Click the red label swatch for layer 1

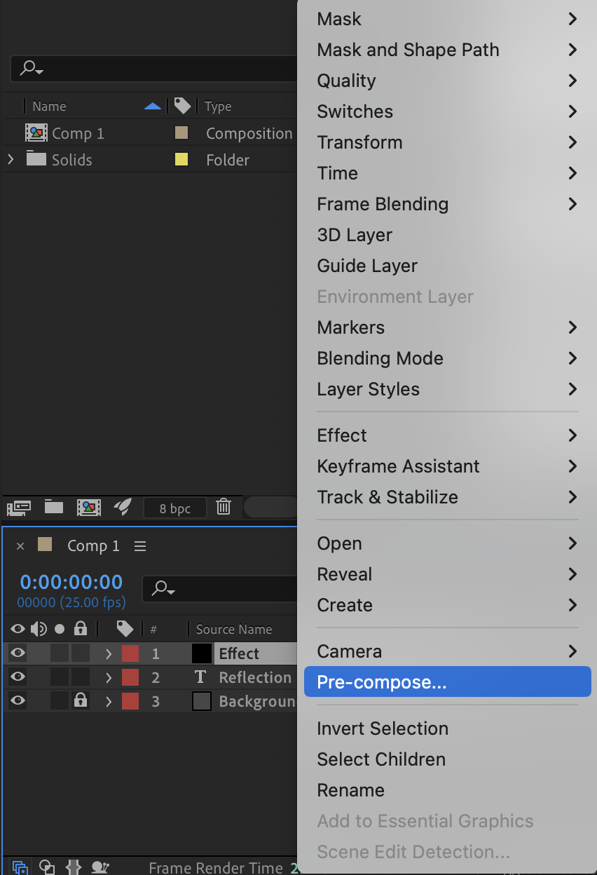click(x=130, y=654)
